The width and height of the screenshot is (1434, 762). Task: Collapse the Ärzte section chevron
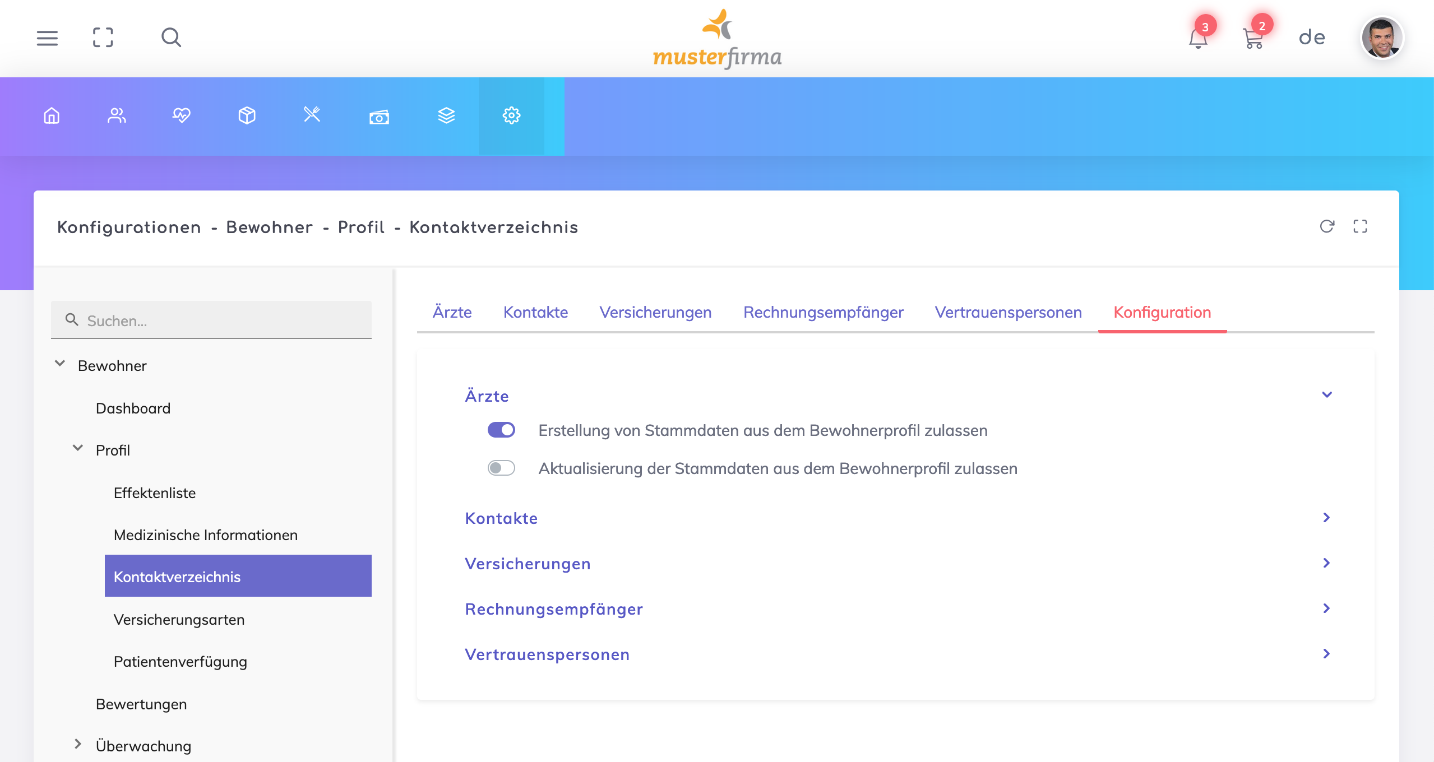[1327, 394]
